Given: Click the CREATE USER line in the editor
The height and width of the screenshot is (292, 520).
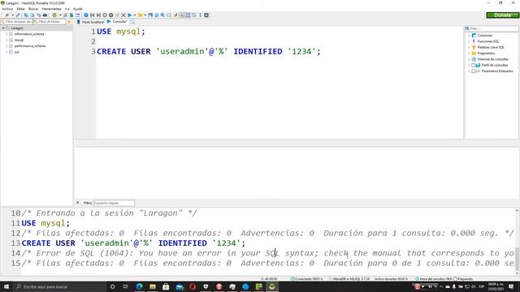Looking at the screenshot, I should click(x=209, y=52).
